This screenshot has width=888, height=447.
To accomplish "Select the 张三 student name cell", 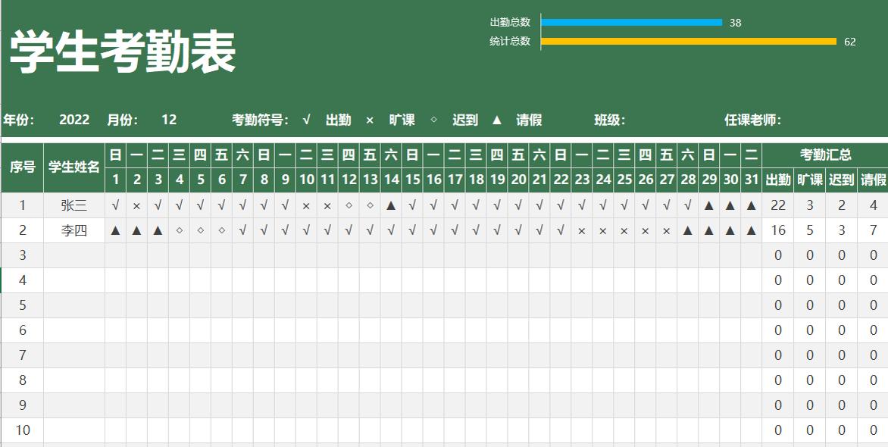I will [74, 205].
